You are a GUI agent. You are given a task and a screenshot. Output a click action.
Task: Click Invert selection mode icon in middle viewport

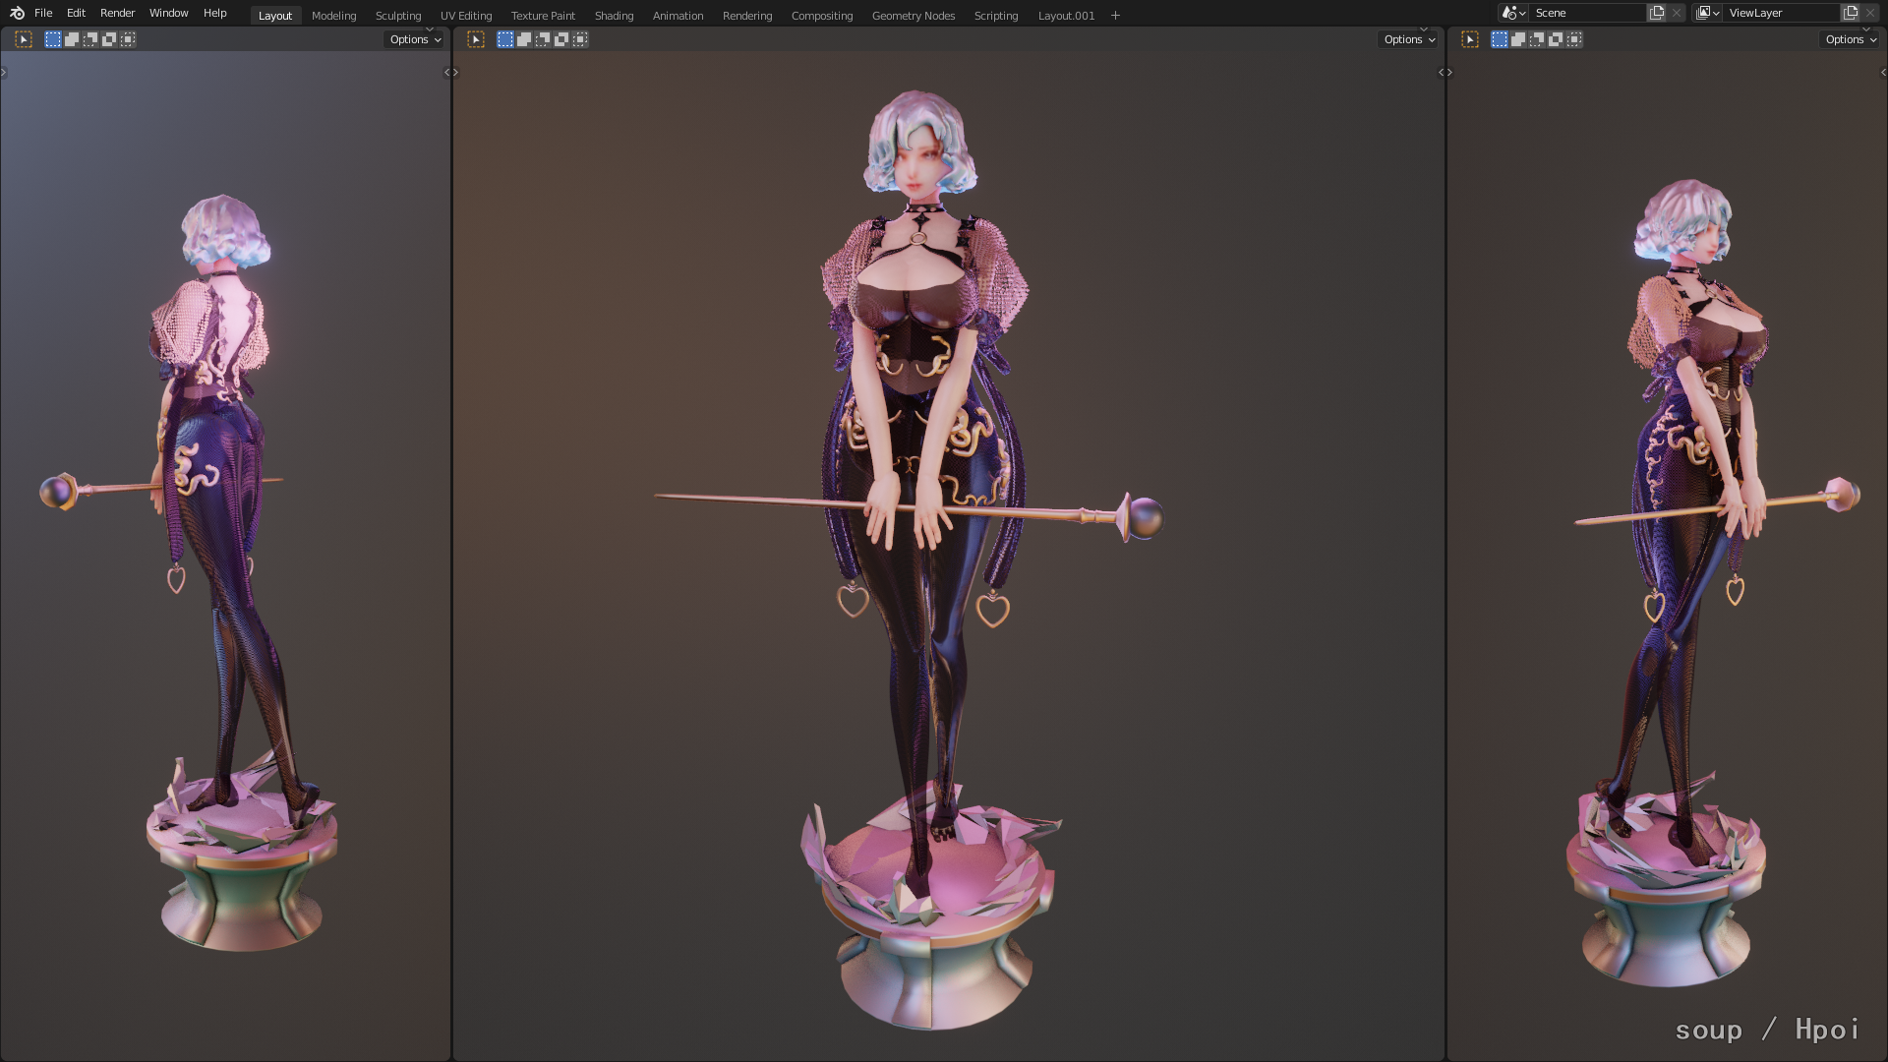tap(561, 39)
